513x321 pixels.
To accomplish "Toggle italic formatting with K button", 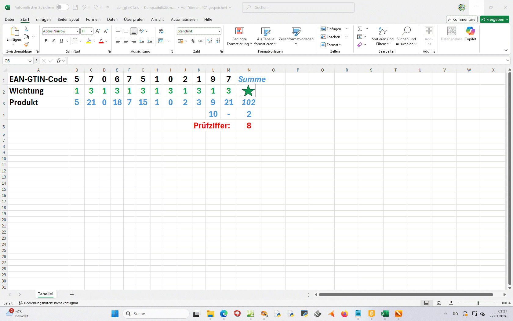I will [54, 41].
